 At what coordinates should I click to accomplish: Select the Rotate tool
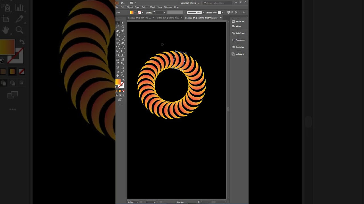click(x=117, y=47)
